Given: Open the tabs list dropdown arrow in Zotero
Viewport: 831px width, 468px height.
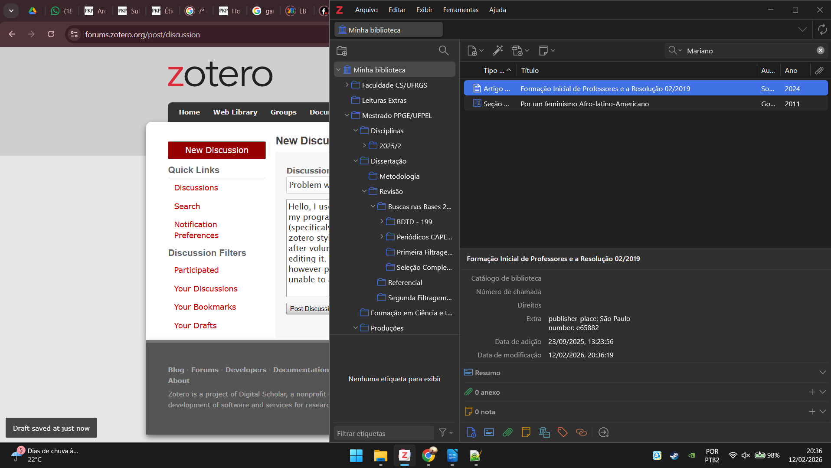Looking at the screenshot, I should point(802,29).
